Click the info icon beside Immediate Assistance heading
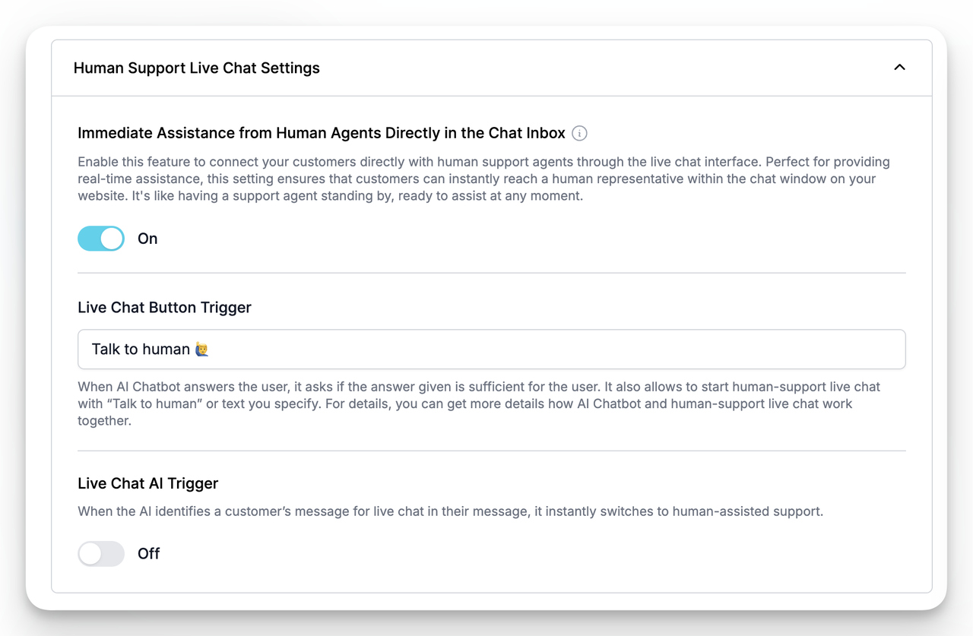The height and width of the screenshot is (636, 973). pos(579,133)
